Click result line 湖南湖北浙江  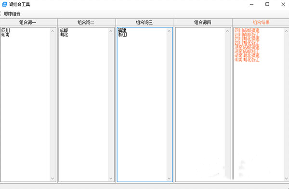click(247, 60)
